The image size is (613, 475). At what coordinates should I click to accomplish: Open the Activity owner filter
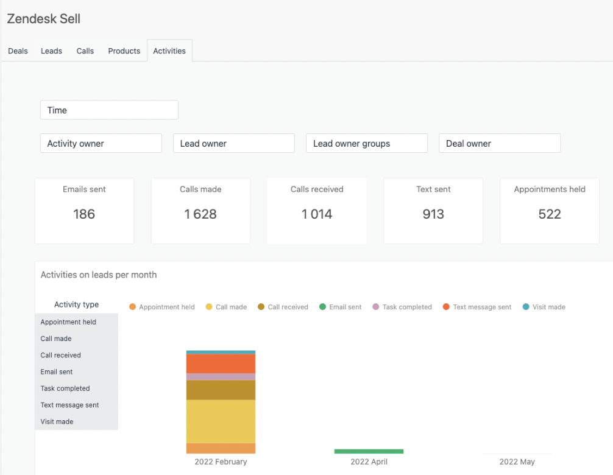point(101,142)
